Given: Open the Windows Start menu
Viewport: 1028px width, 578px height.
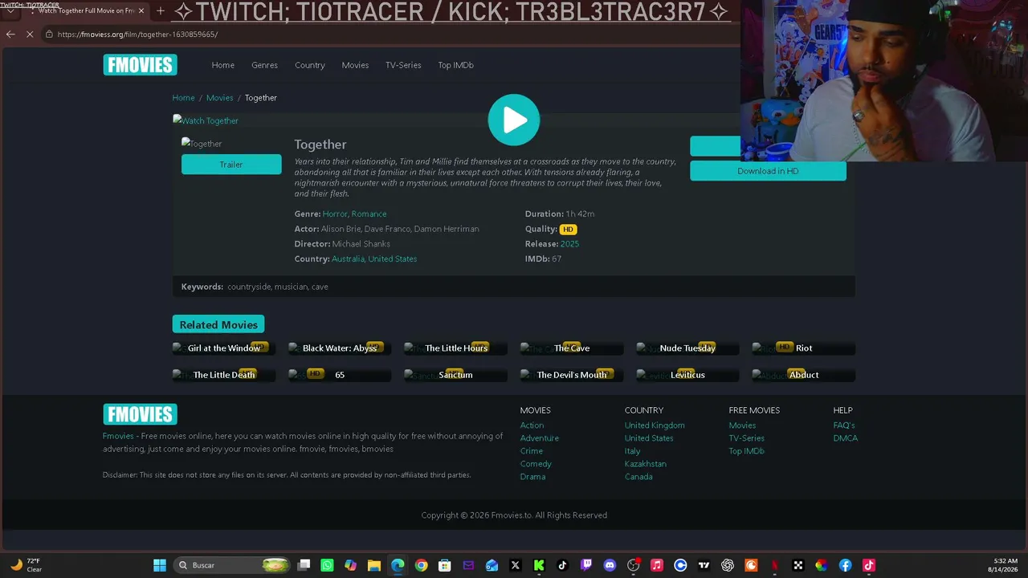Looking at the screenshot, I should [160, 565].
